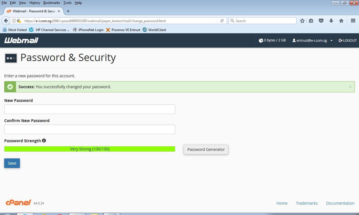Open the File menu
This screenshot has height=215, width=359.
[4, 3]
